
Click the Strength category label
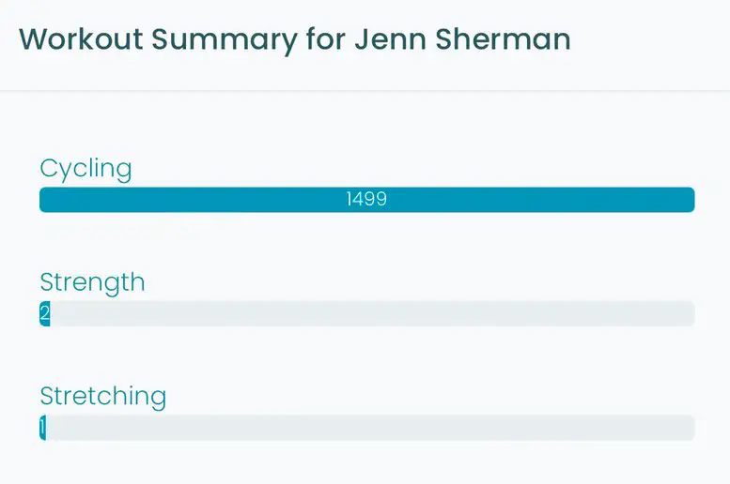[x=92, y=282]
